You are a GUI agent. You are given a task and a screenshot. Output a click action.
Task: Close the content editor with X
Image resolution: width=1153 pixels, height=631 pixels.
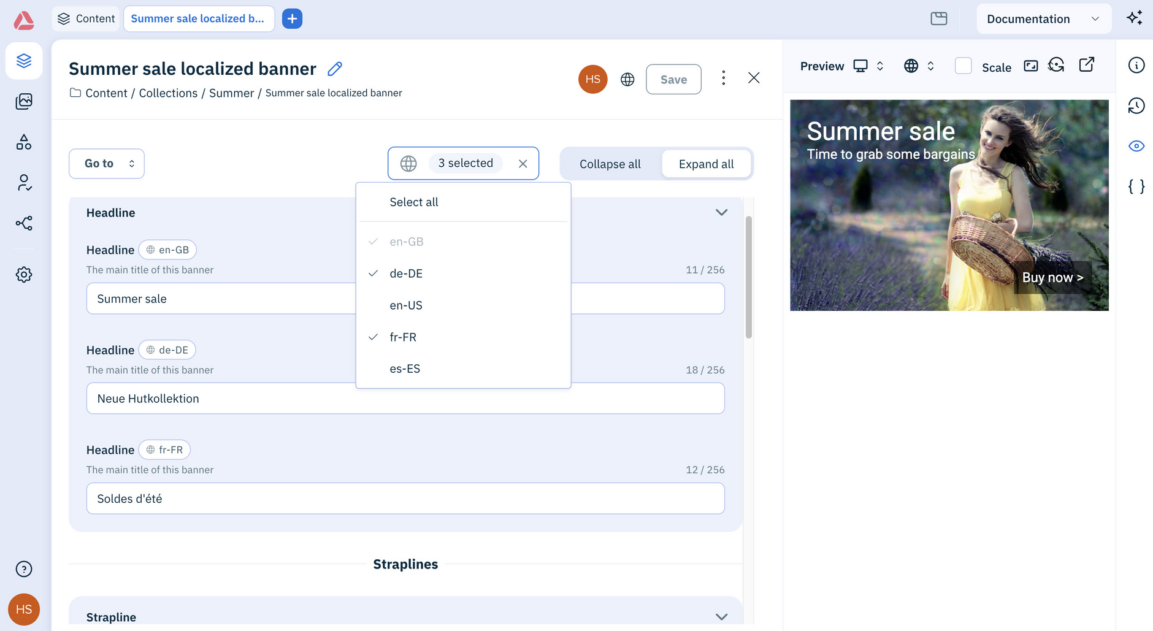click(754, 78)
